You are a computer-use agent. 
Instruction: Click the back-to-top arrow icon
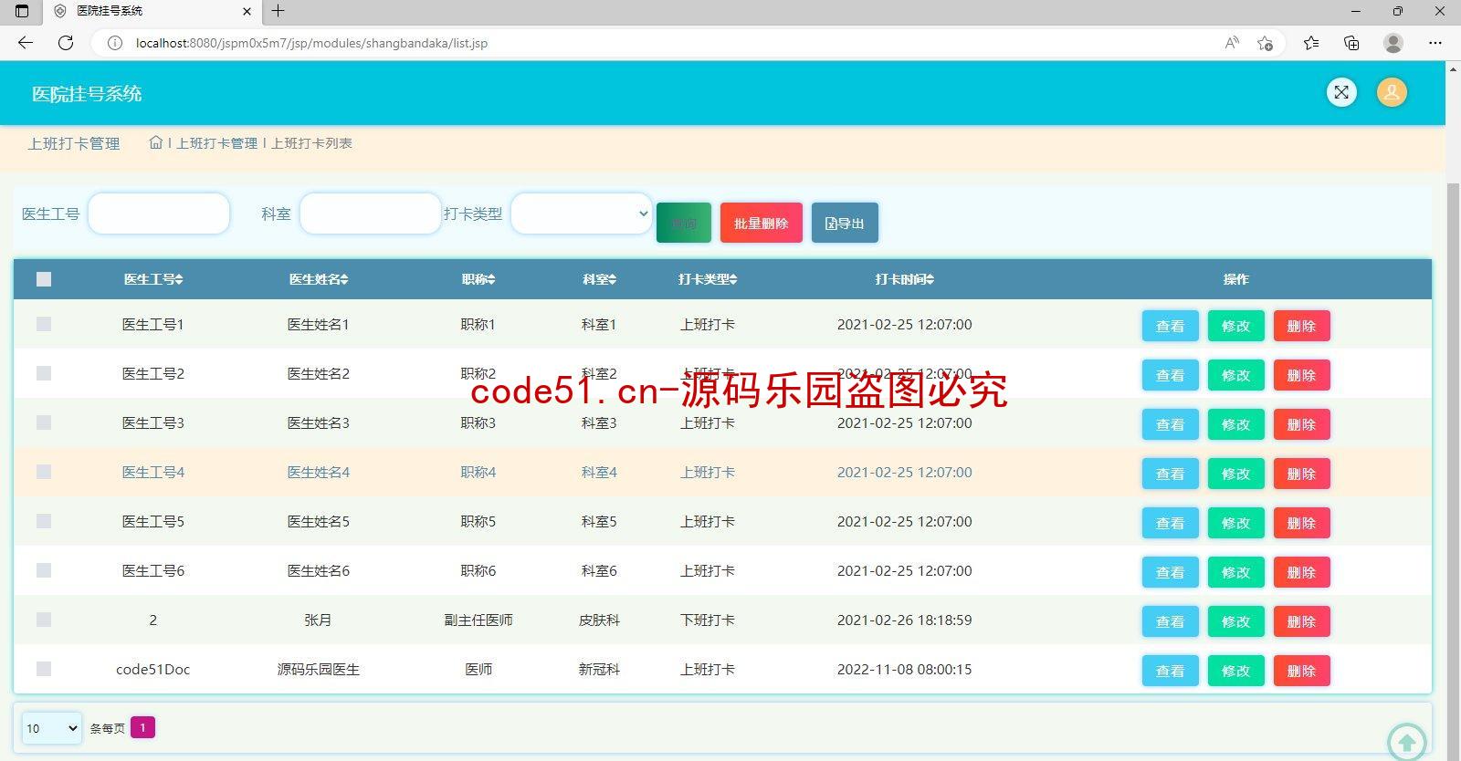pos(1407,742)
